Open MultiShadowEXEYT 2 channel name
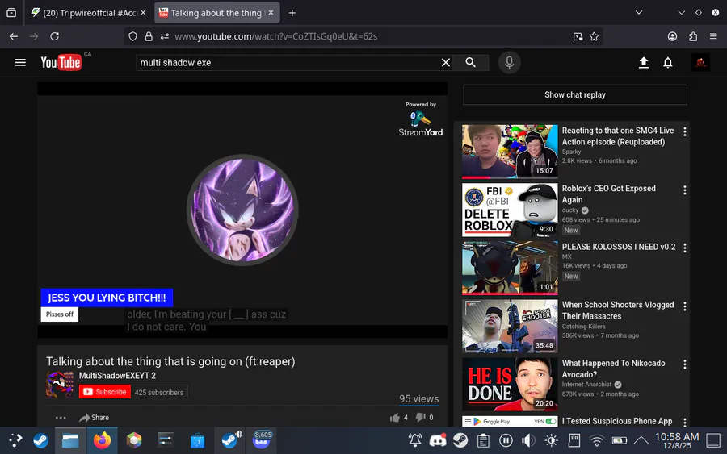 click(117, 375)
